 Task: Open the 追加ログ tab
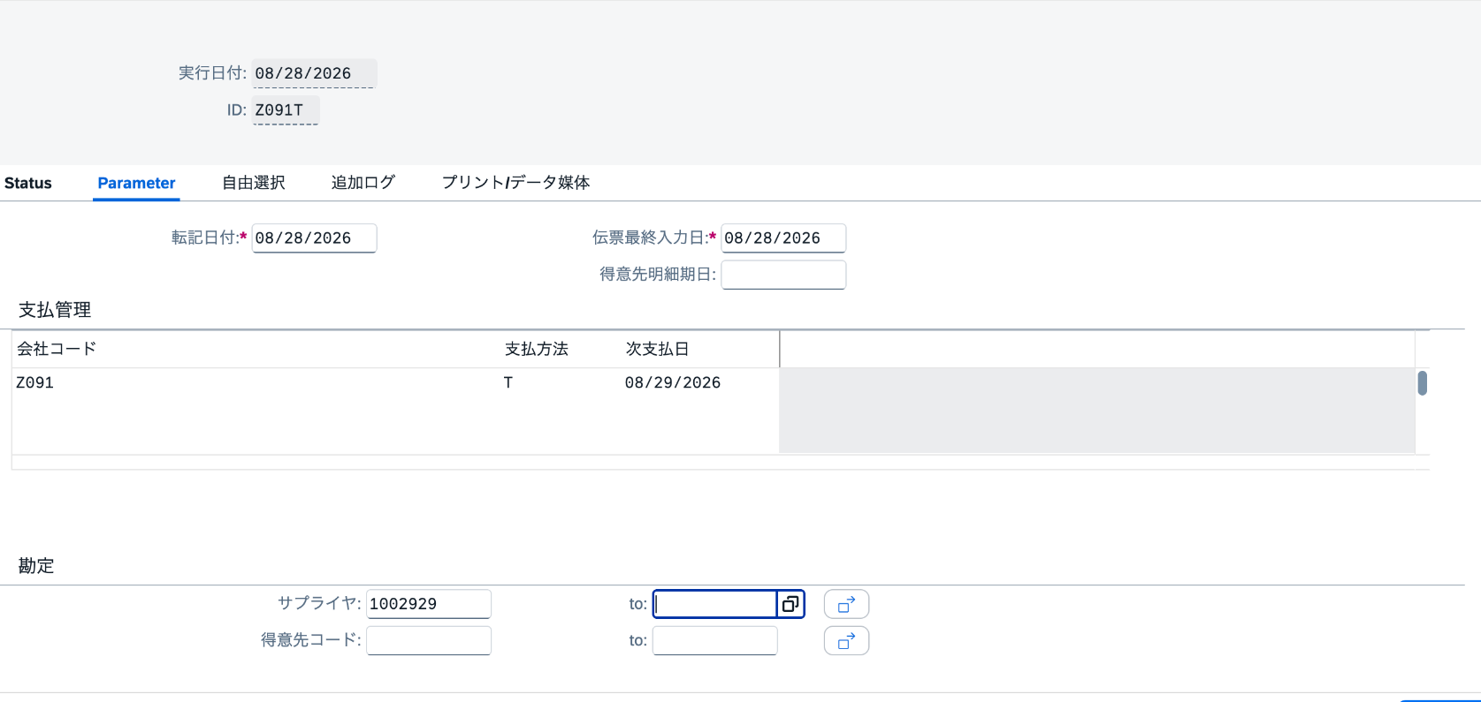pyautogui.click(x=363, y=183)
